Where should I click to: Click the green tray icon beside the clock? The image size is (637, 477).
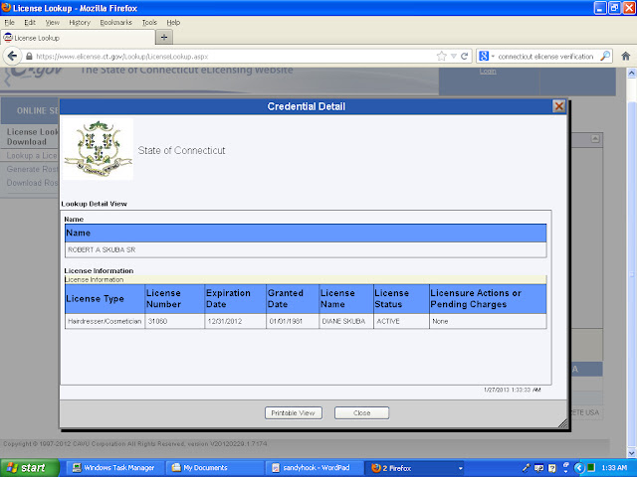click(x=591, y=467)
